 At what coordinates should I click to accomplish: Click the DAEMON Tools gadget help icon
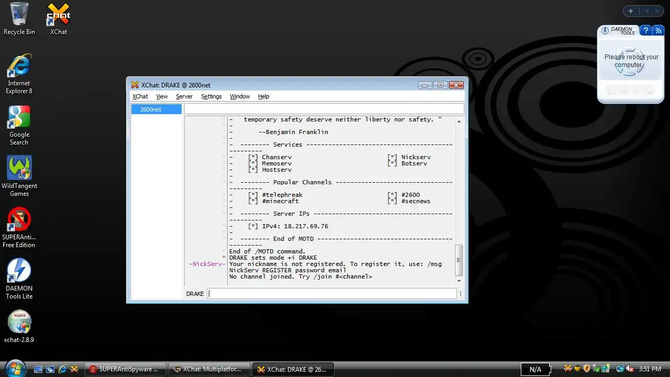646,31
